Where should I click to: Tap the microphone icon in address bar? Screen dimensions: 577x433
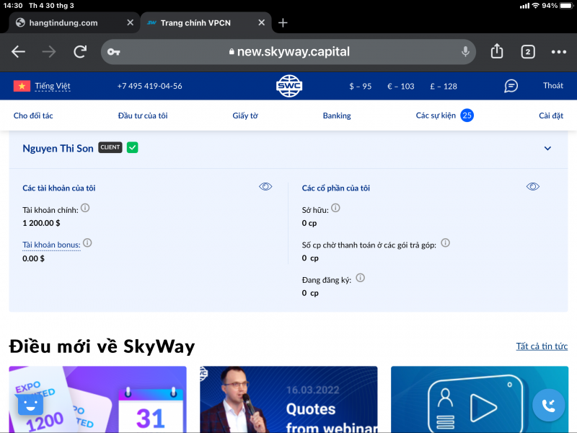pos(465,51)
